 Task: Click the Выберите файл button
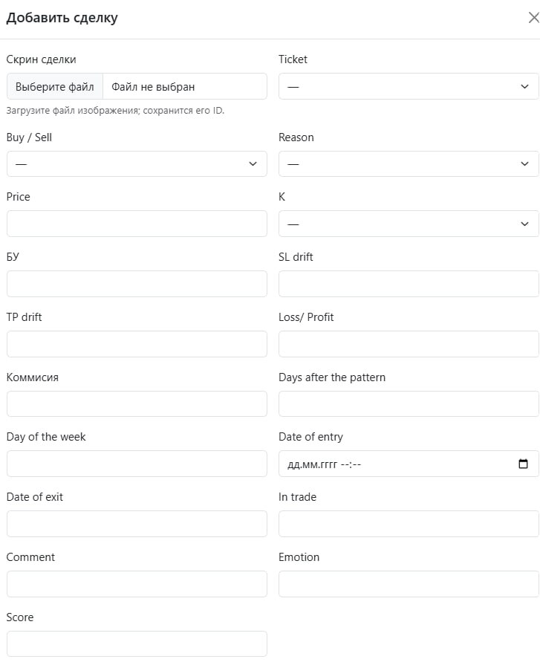[55, 87]
